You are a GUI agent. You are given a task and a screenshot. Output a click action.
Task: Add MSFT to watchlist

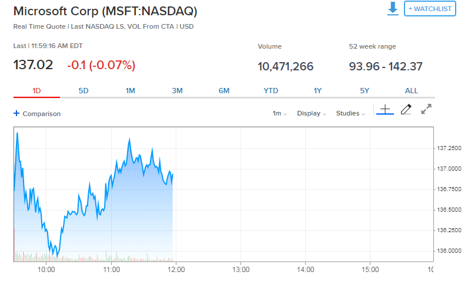pyautogui.click(x=430, y=9)
